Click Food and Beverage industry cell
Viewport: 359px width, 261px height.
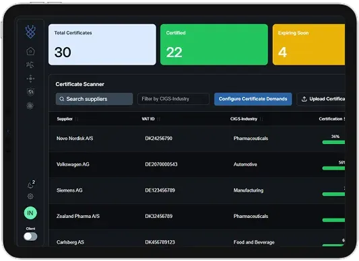pyautogui.click(x=254, y=242)
